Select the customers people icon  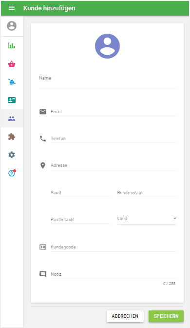coord(12,119)
